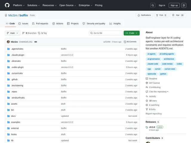The width and height of the screenshot is (191, 143).
Task: View the 40 Commits history
Action: pos(130,42)
